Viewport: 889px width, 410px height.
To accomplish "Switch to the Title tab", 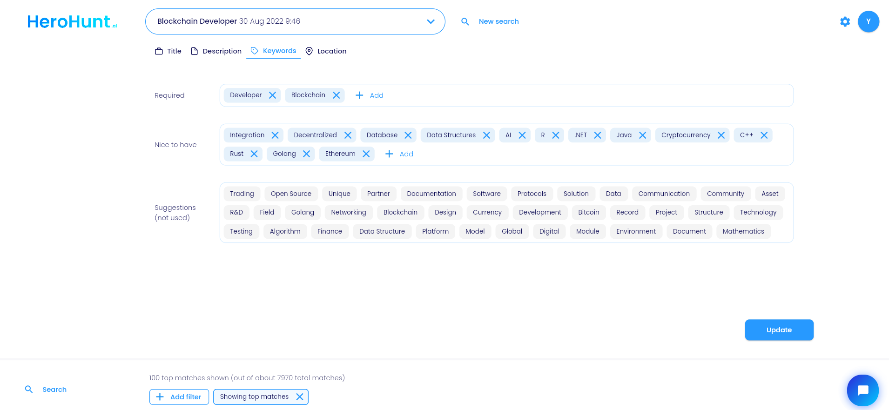I will click(168, 51).
